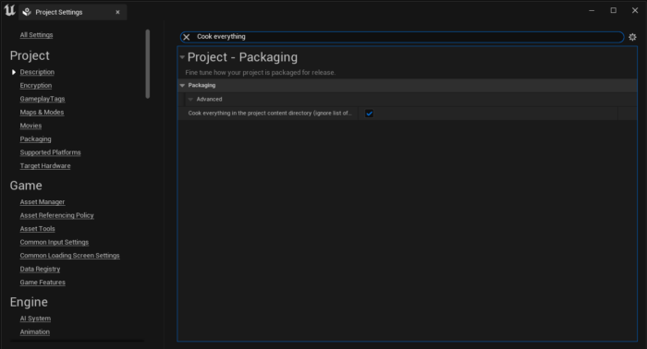Click the 'Cook everything in the project content' label
Screen dimensions: 647x349
coord(270,114)
